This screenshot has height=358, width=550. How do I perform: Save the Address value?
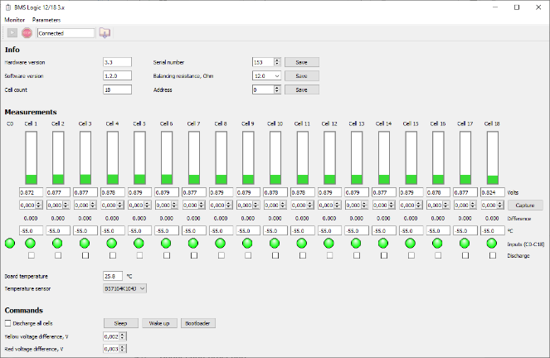click(x=302, y=89)
